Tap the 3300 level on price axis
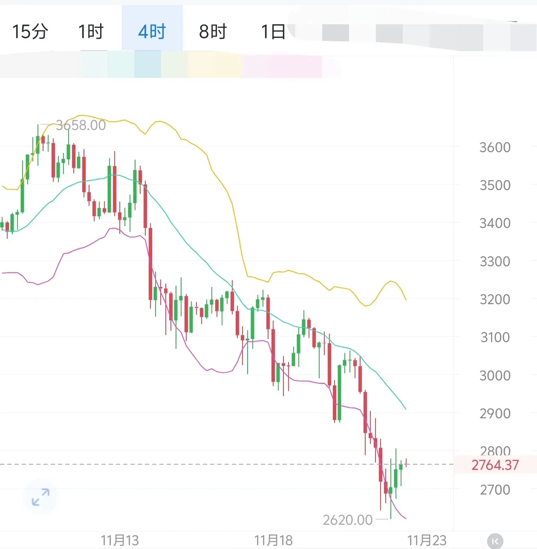This screenshot has height=549, width=537. [x=495, y=262]
